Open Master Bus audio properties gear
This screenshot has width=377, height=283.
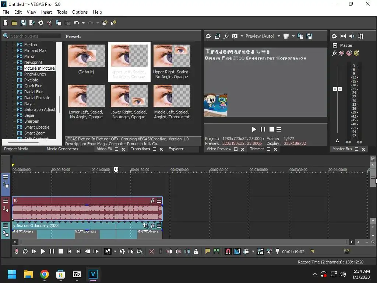pos(334,36)
